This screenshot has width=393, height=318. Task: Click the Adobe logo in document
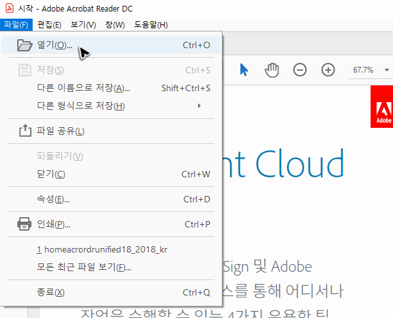pos(382,107)
